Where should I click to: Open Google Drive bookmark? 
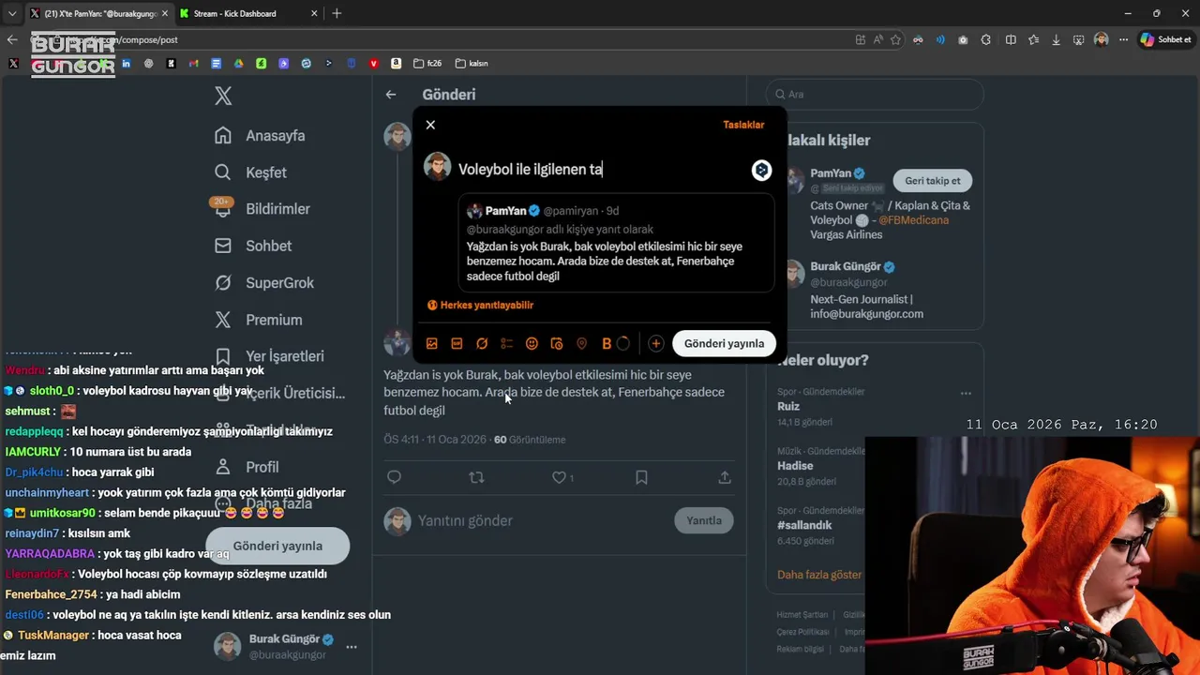(x=238, y=64)
